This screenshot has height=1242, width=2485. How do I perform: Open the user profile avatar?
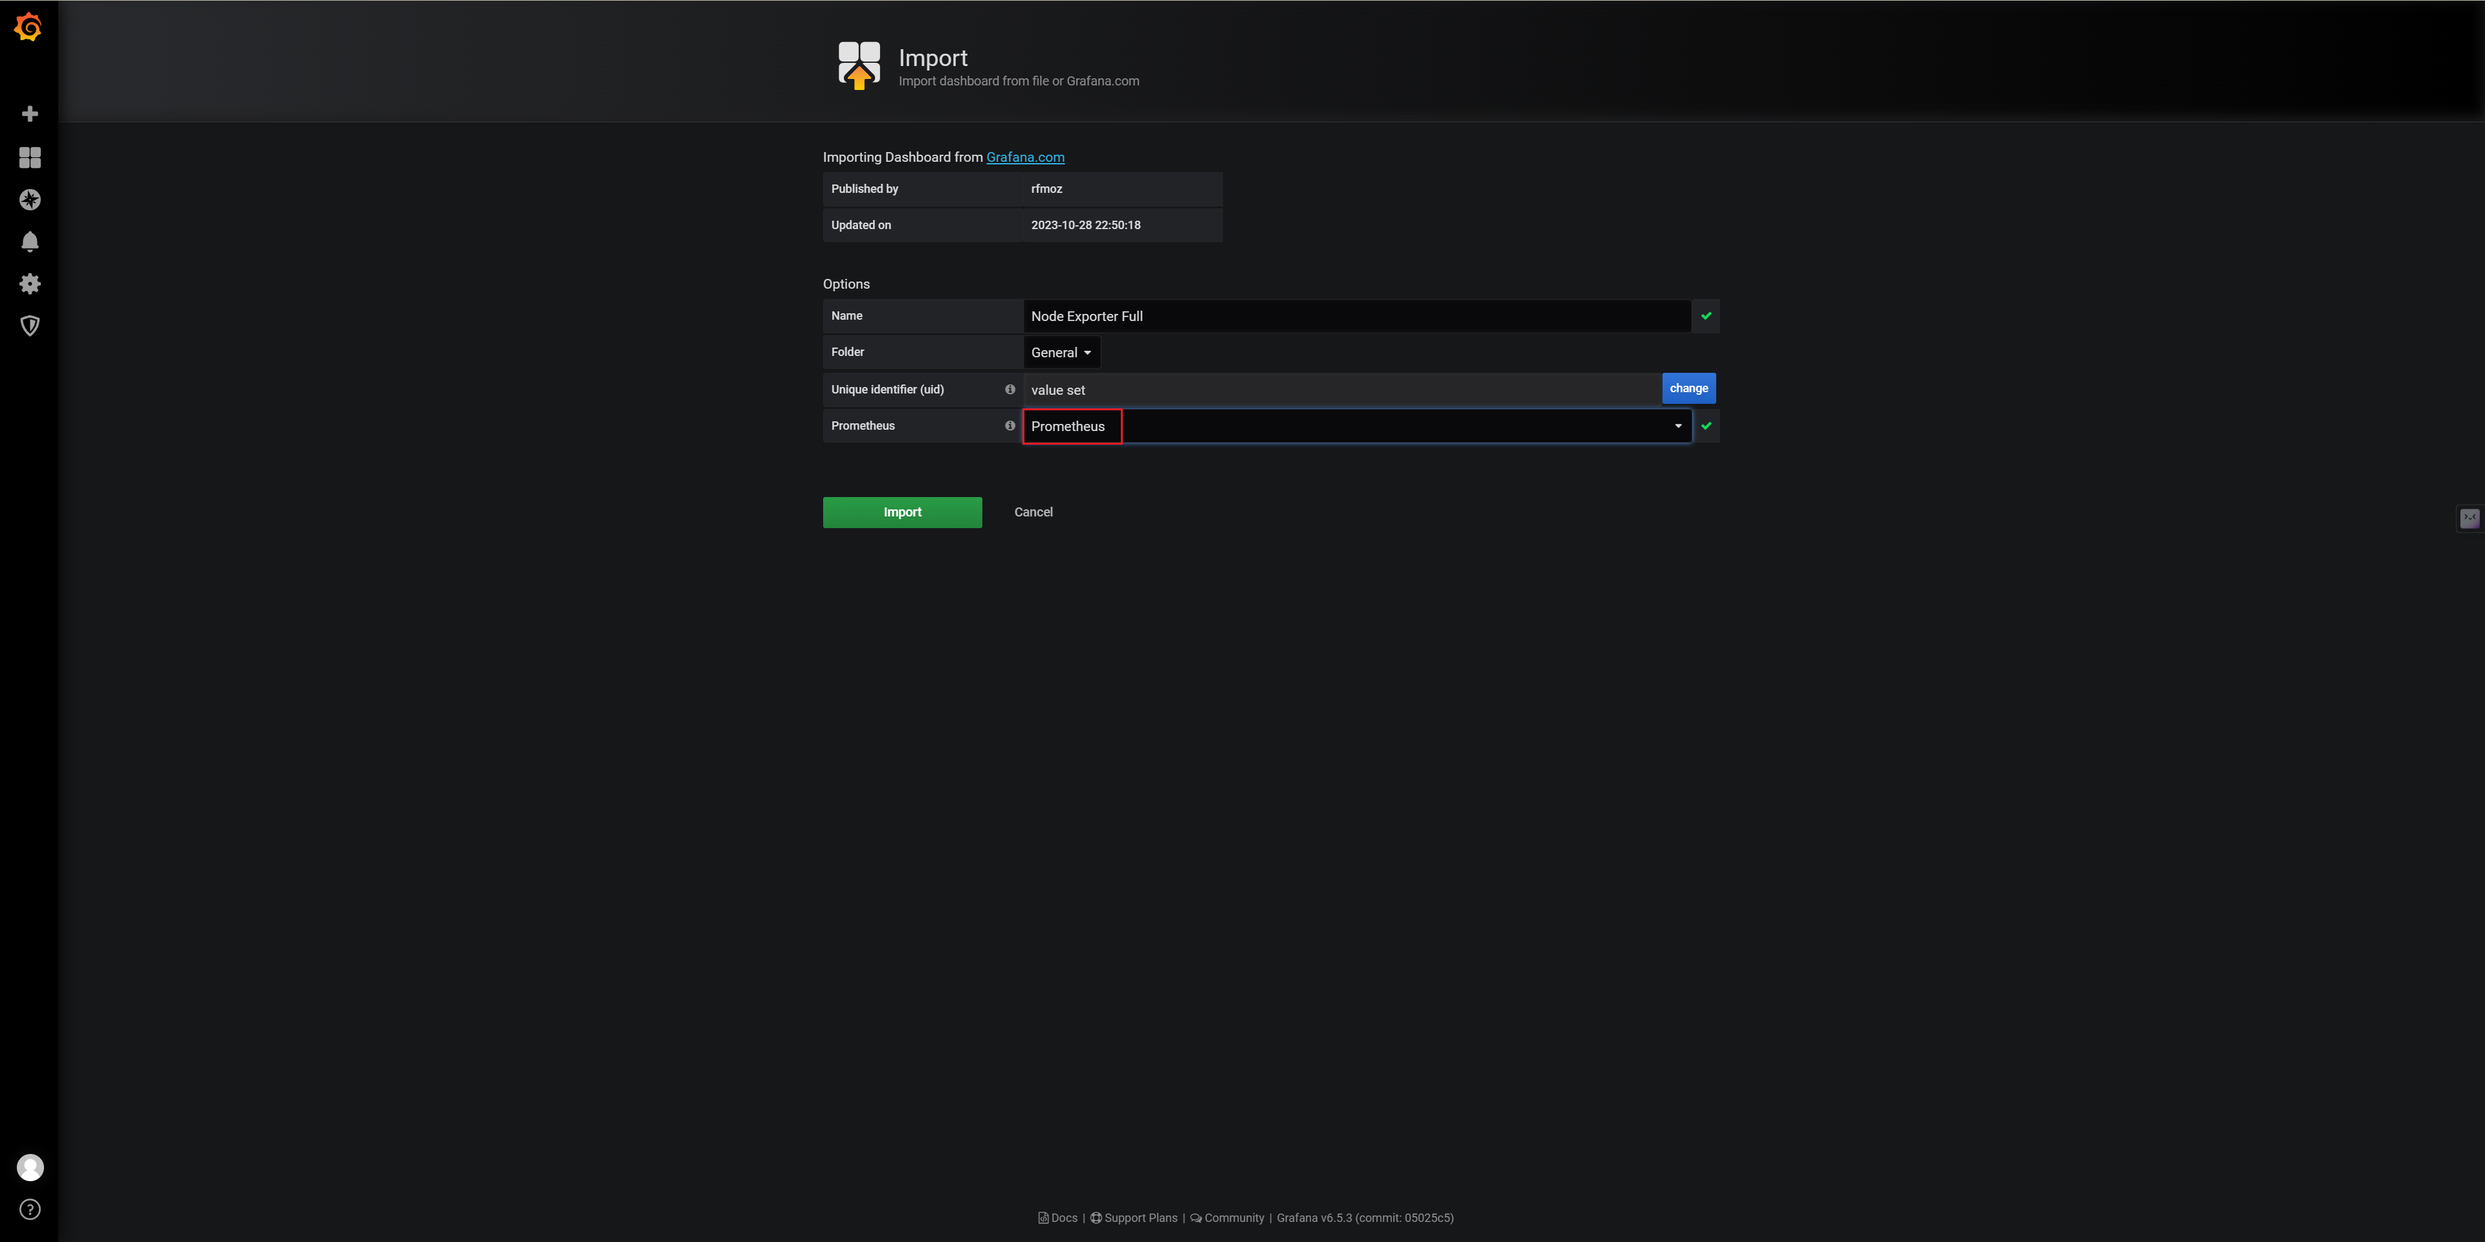[x=30, y=1168]
